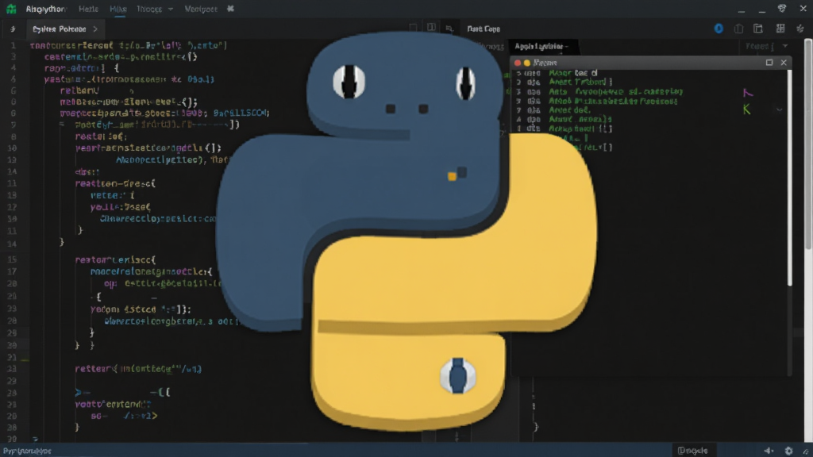Click the single-pane layout icon in center toolbar
Screen dimensions: 813x457
click(413, 28)
